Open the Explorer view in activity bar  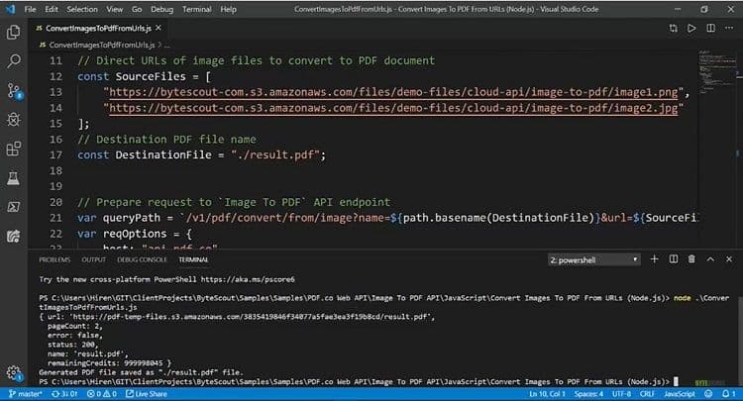point(14,32)
